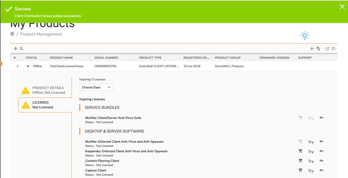Open the lightbulb help tips icon
The image size is (348, 178).
click(305, 35)
